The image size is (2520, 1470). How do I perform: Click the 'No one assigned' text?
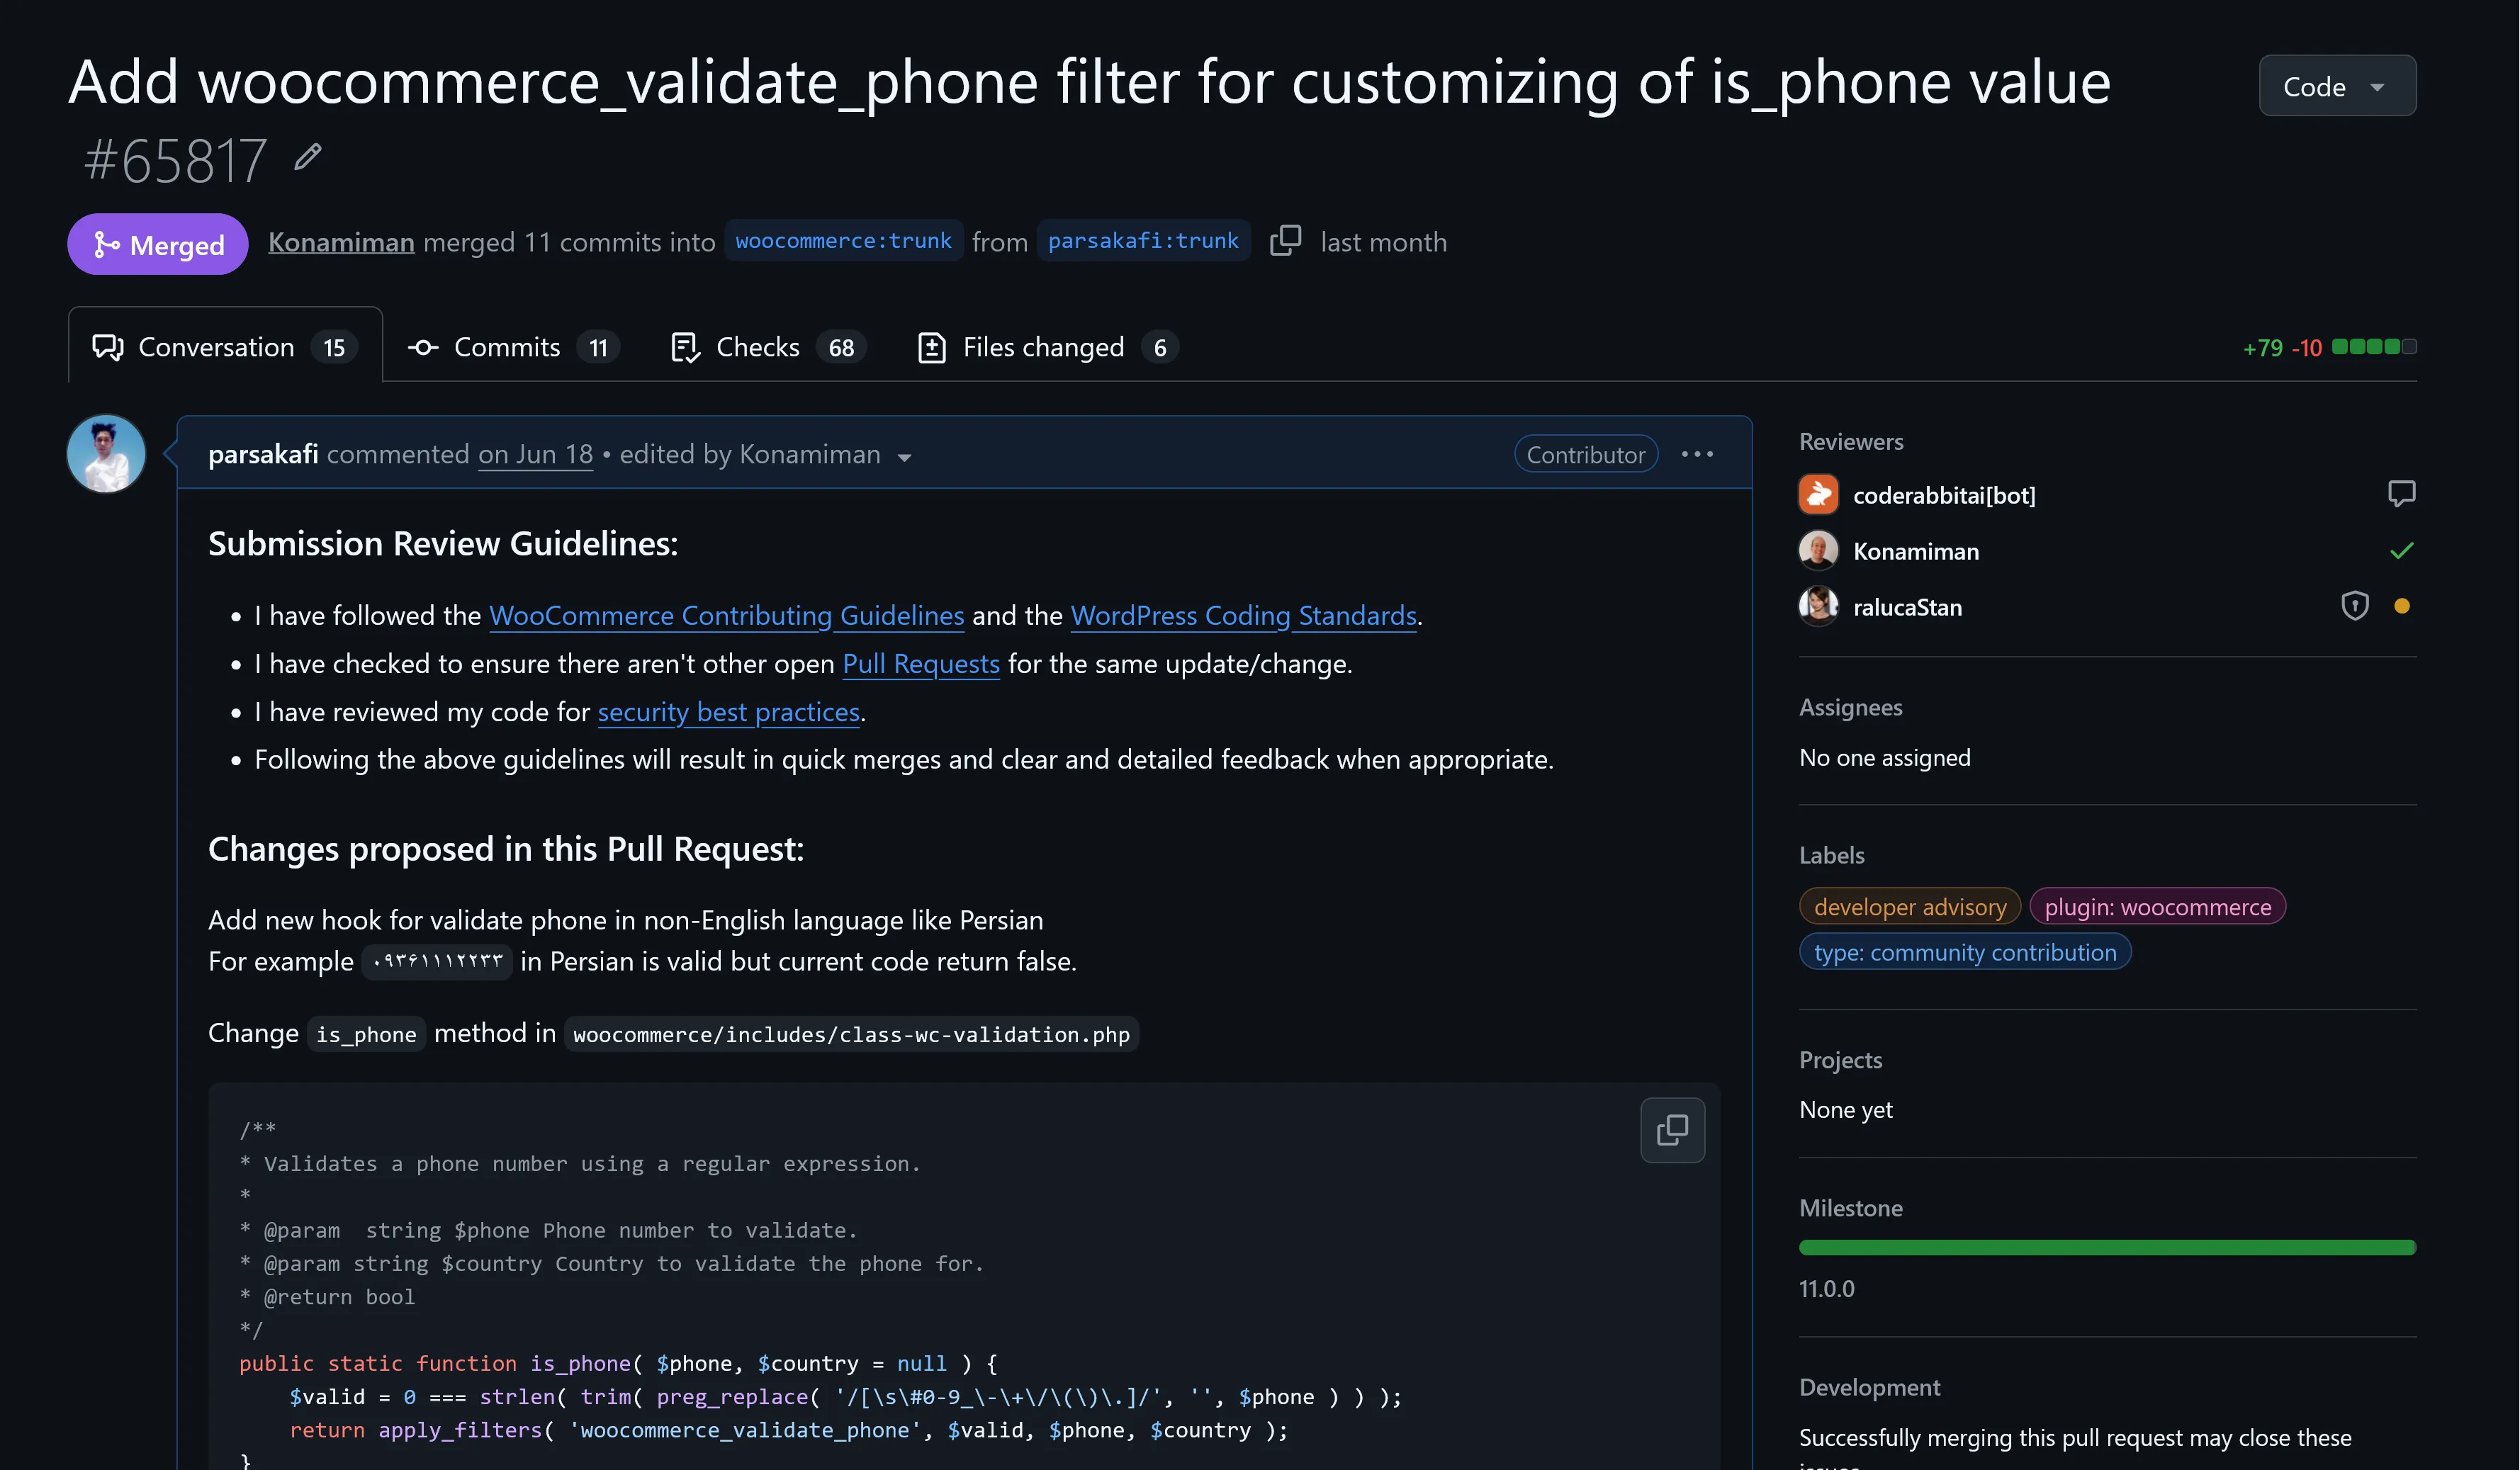tap(1884, 757)
